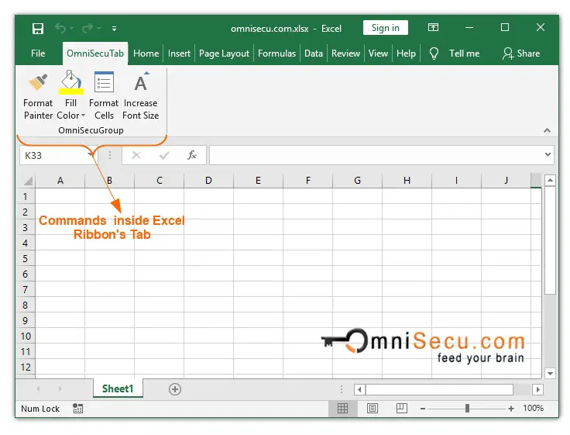Select the OmniSecuTab ribbon tab
The height and width of the screenshot is (435, 570).
95,54
